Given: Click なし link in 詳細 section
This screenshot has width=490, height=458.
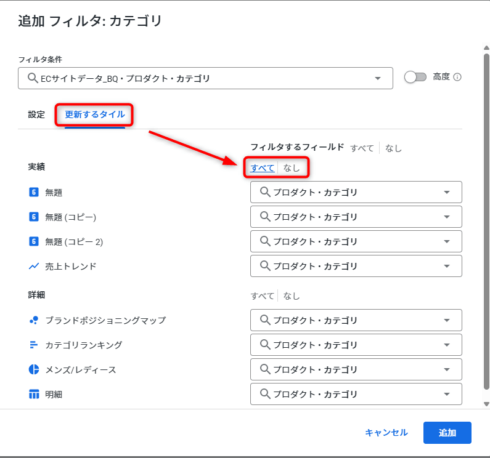Looking at the screenshot, I should point(292,295).
